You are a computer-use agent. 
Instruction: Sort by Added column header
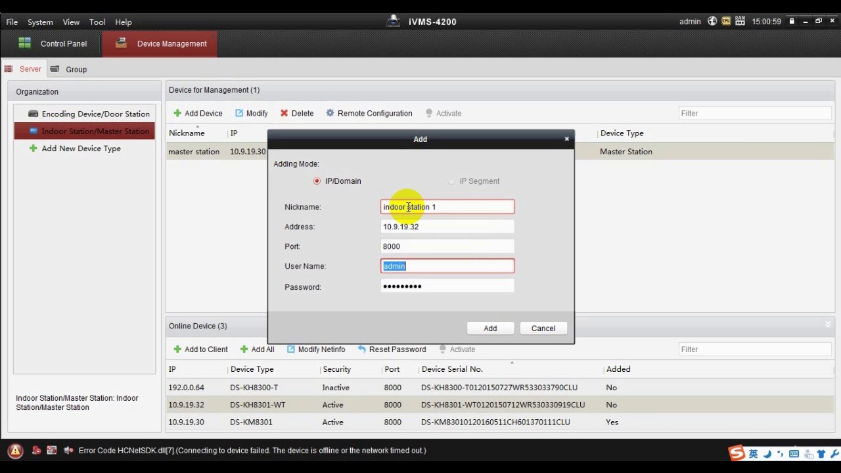618,369
